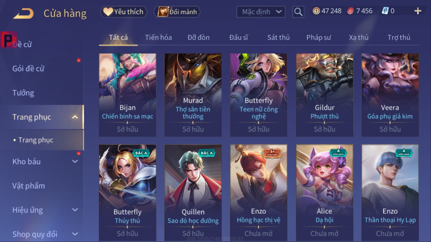Select the Alice Dạ hội skin card
Screen dimensions: 431x242
click(324, 192)
